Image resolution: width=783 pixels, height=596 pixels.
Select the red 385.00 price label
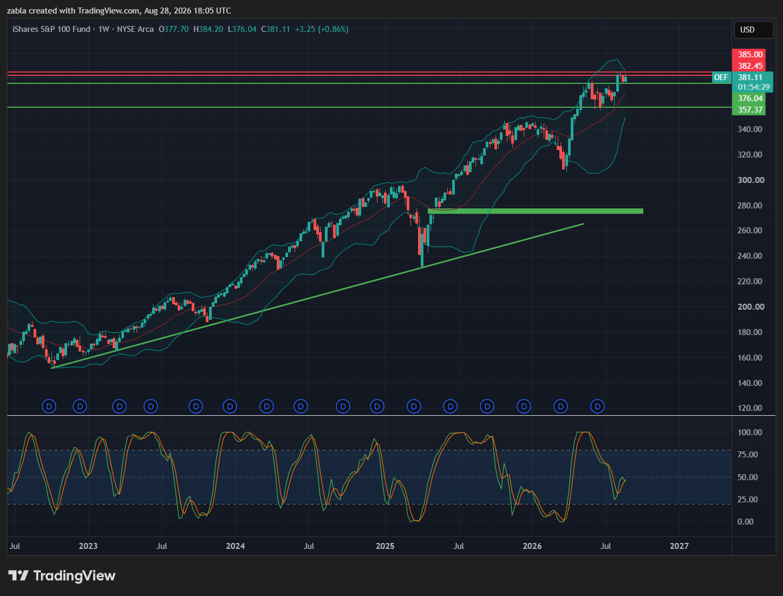(748, 54)
